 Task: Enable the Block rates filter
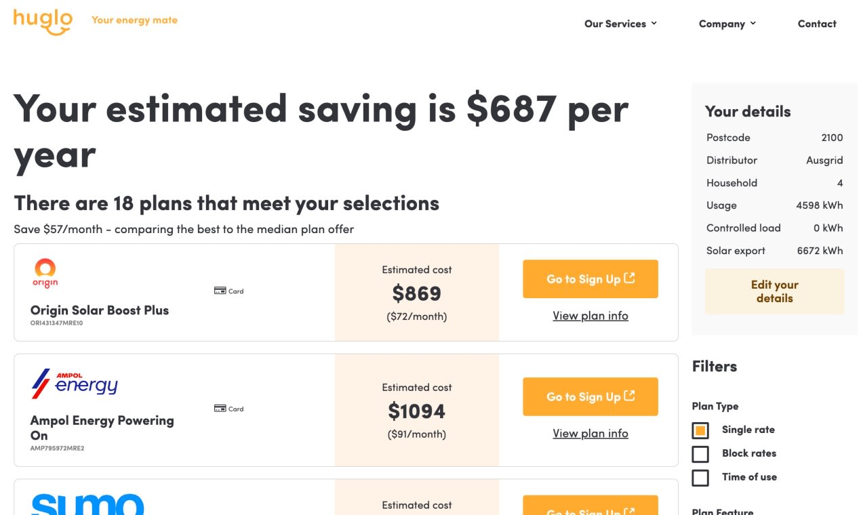pyautogui.click(x=700, y=454)
